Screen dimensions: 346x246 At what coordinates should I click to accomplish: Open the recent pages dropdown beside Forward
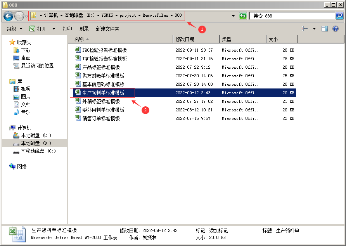(x=26, y=16)
